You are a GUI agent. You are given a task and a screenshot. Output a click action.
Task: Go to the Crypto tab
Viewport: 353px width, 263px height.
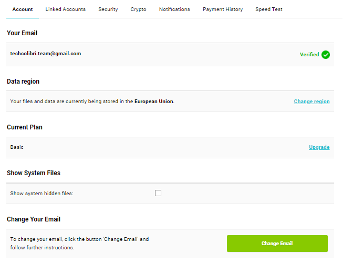(x=139, y=9)
